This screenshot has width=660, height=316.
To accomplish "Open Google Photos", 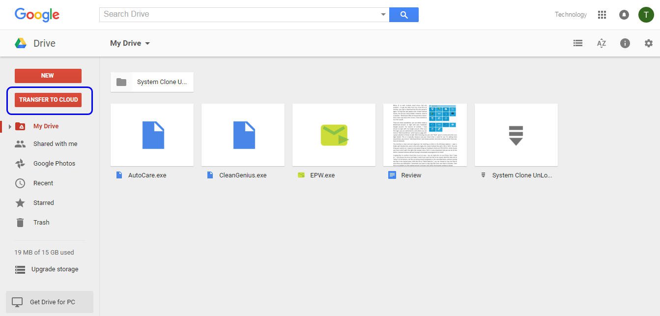I will [54, 164].
